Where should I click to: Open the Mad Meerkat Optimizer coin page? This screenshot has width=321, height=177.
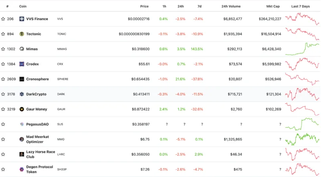pos(37,139)
